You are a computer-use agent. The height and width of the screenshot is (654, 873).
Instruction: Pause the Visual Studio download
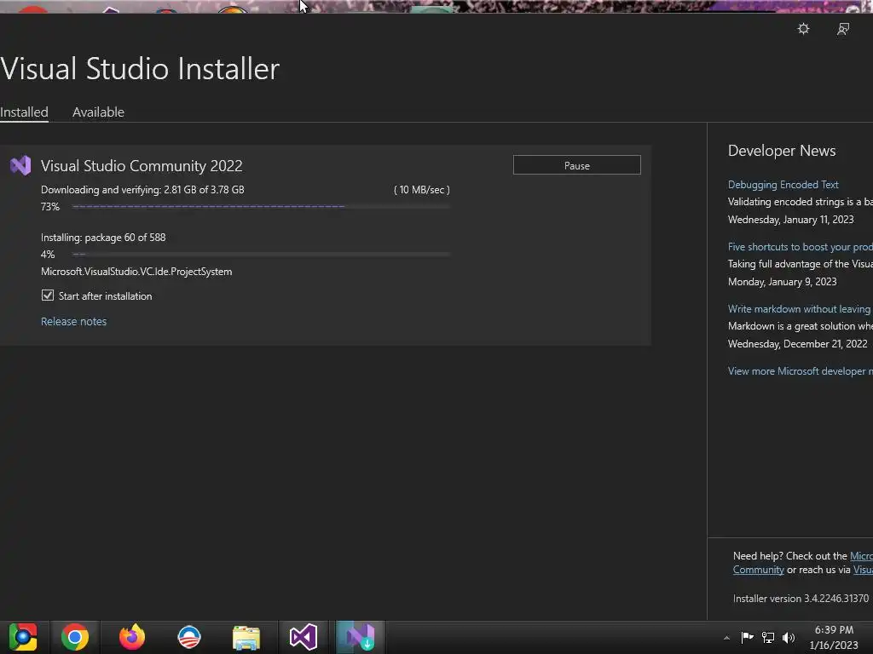[577, 165]
